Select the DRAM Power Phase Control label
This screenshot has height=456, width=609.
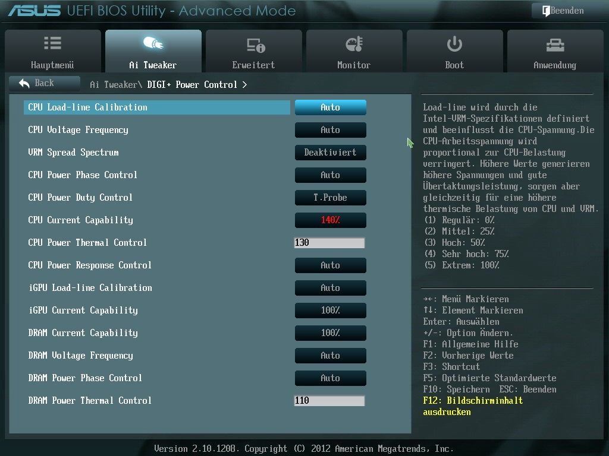point(85,378)
